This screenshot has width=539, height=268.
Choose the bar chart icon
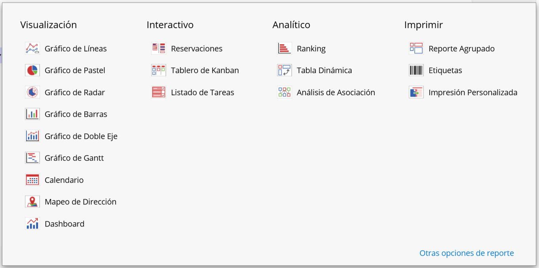tap(32, 114)
